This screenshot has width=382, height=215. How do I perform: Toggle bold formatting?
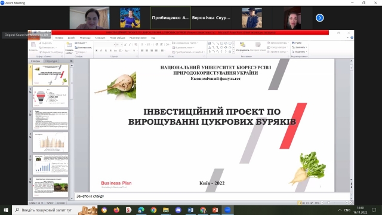point(97,50)
